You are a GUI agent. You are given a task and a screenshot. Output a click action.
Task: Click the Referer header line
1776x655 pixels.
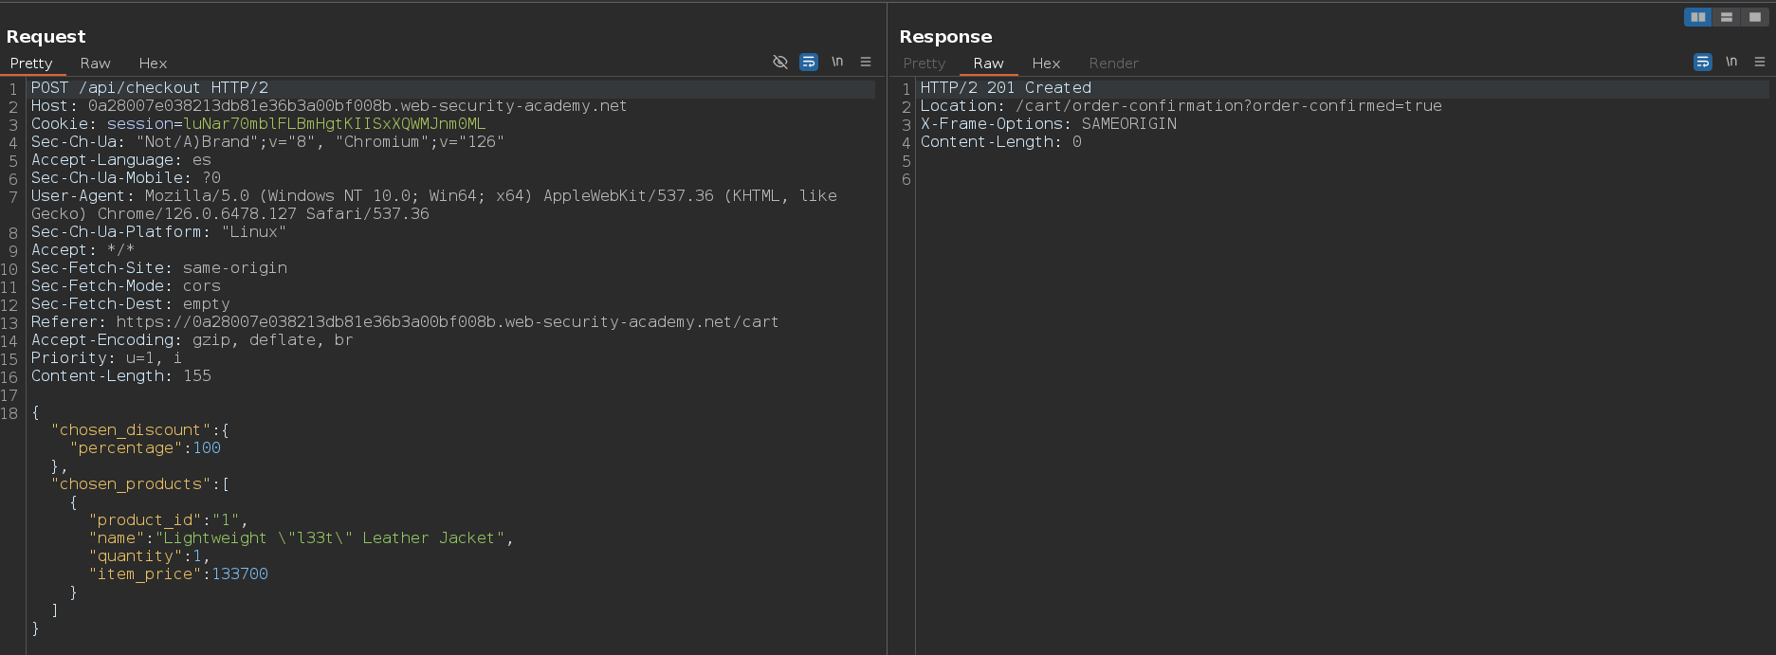pyautogui.click(x=405, y=322)
